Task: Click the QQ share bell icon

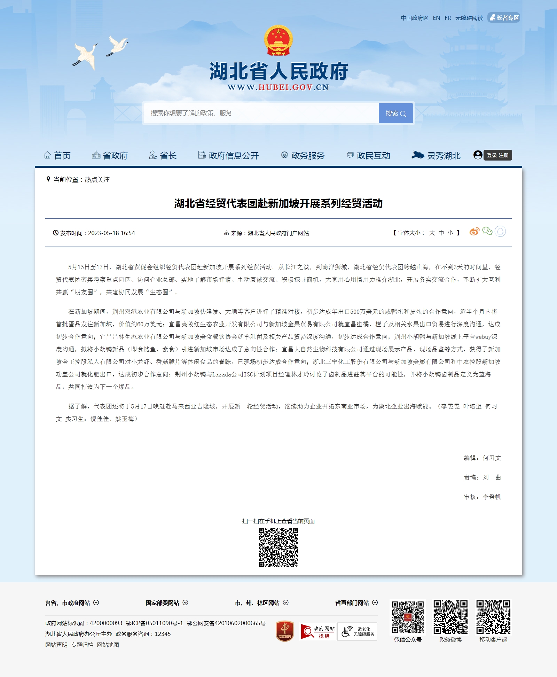Action: click(500, 232)
